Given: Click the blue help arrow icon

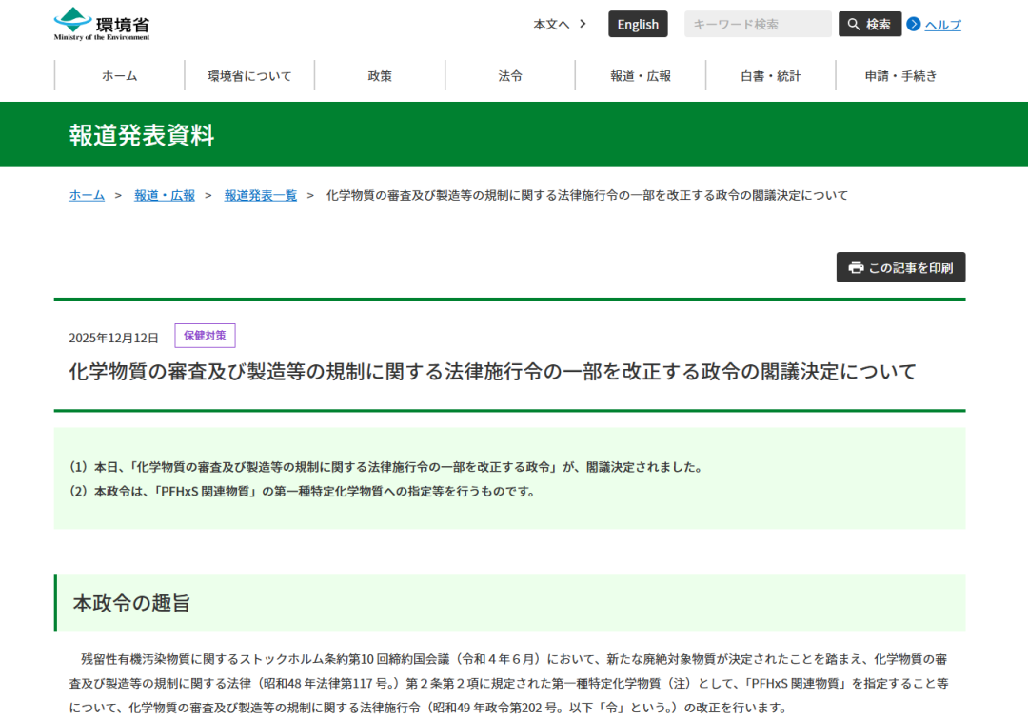Looking at the screenshot, I should pyautogui.click(x=914, y=25).
